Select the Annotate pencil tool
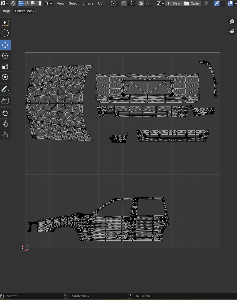Viewport: 237px width, 300px height. pos(5,89)
